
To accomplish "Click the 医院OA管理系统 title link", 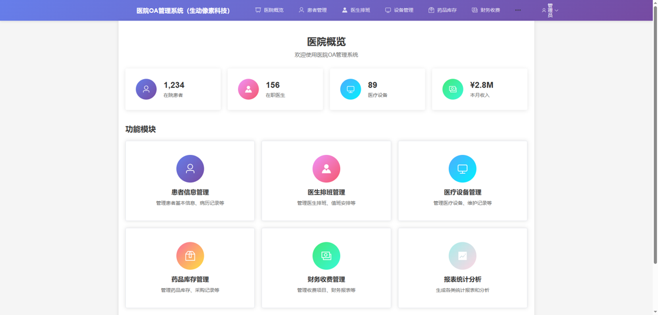I will point(183,11).
